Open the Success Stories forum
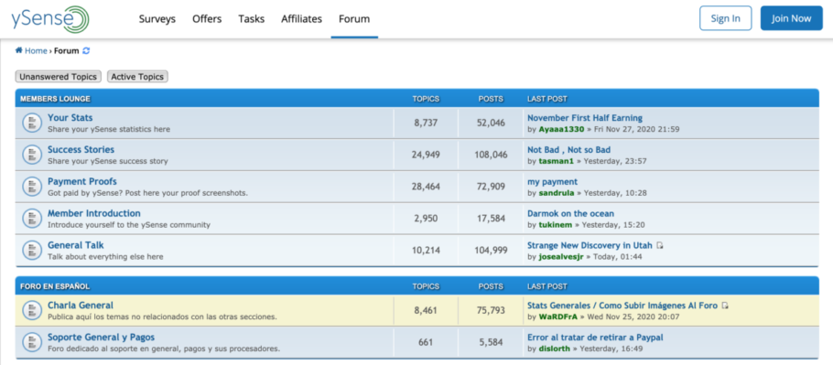833x365 pixels. (x=81, y=150)
